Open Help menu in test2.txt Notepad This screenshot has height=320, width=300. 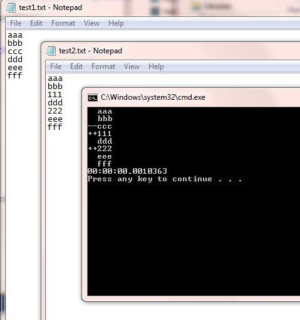click(156, 67)
